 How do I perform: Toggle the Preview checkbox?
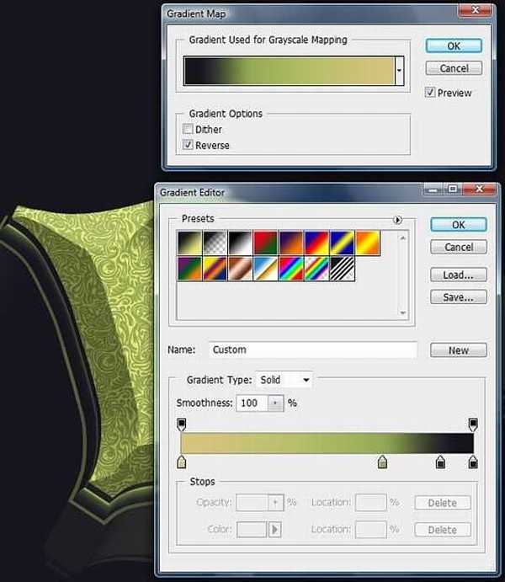tap(431, 93)
